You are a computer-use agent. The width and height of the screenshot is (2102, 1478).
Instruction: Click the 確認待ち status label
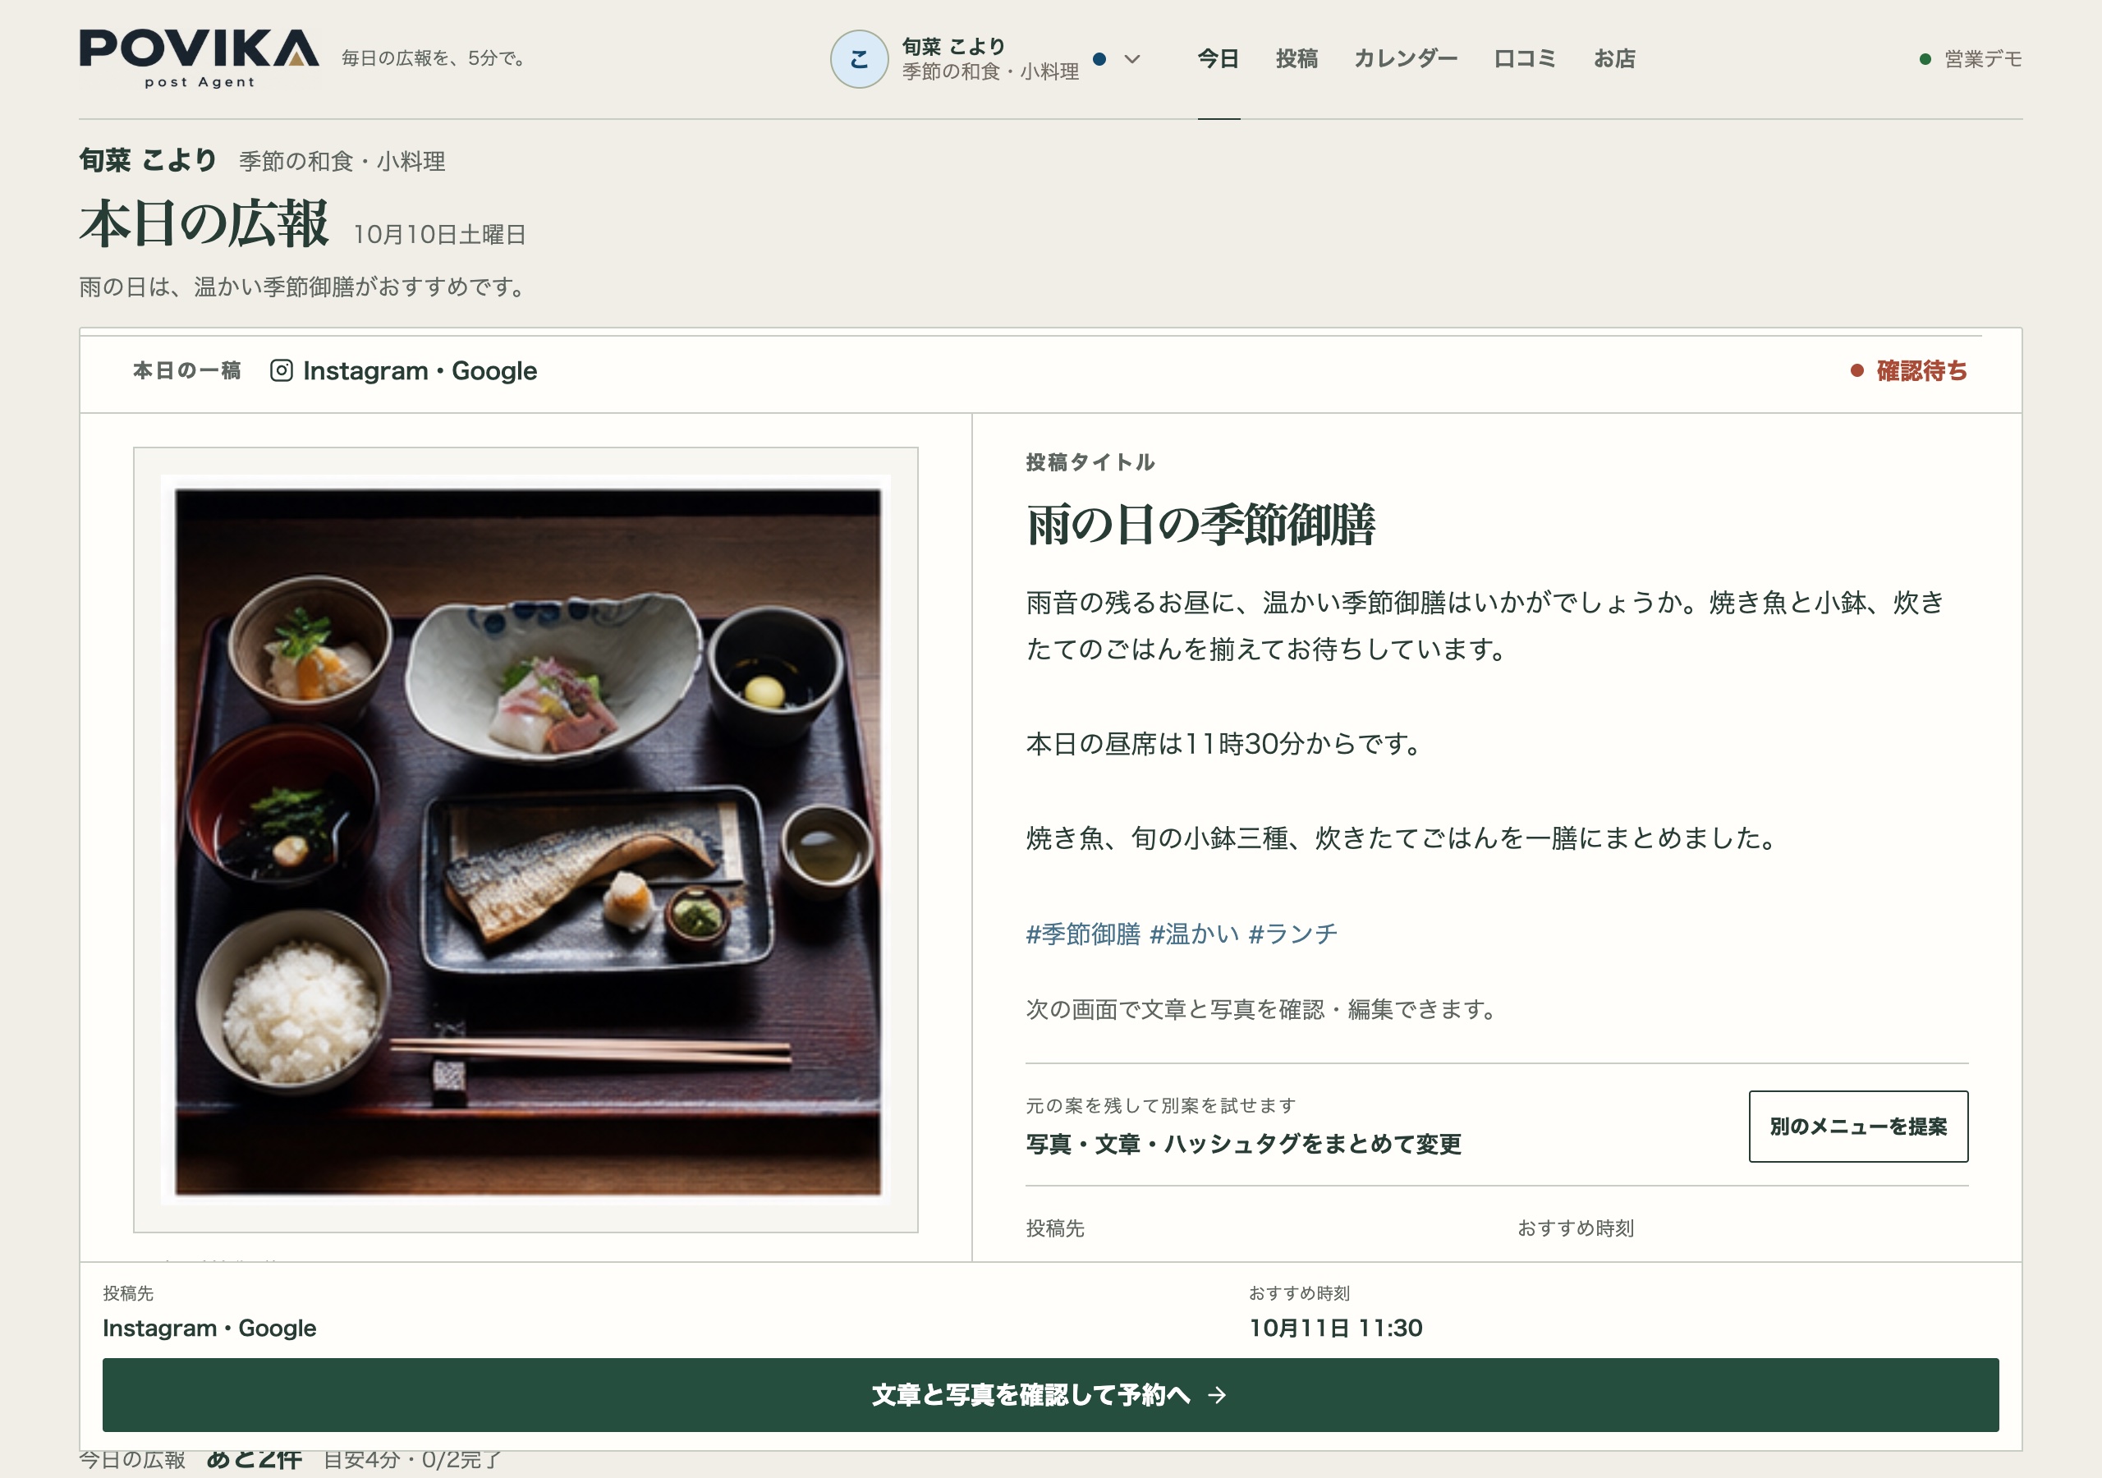(1909, 370)
